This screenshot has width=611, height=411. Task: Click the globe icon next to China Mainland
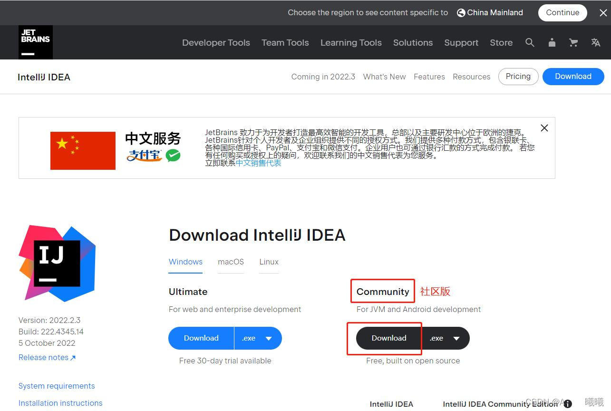point(461,13)
